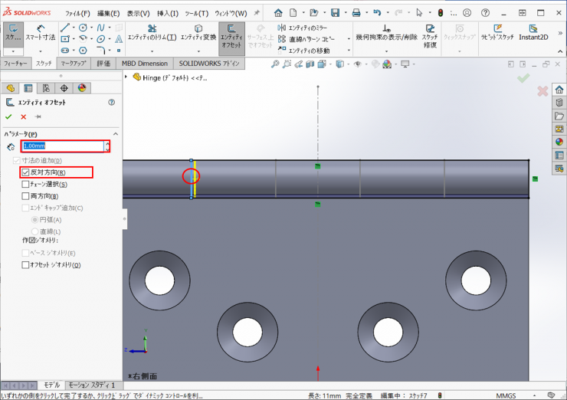This screenshot has width=567, height=400.
Task: Click the Entity Offset (エンティティオフセット) toolbar button
Action: click(x=231, y=36)
